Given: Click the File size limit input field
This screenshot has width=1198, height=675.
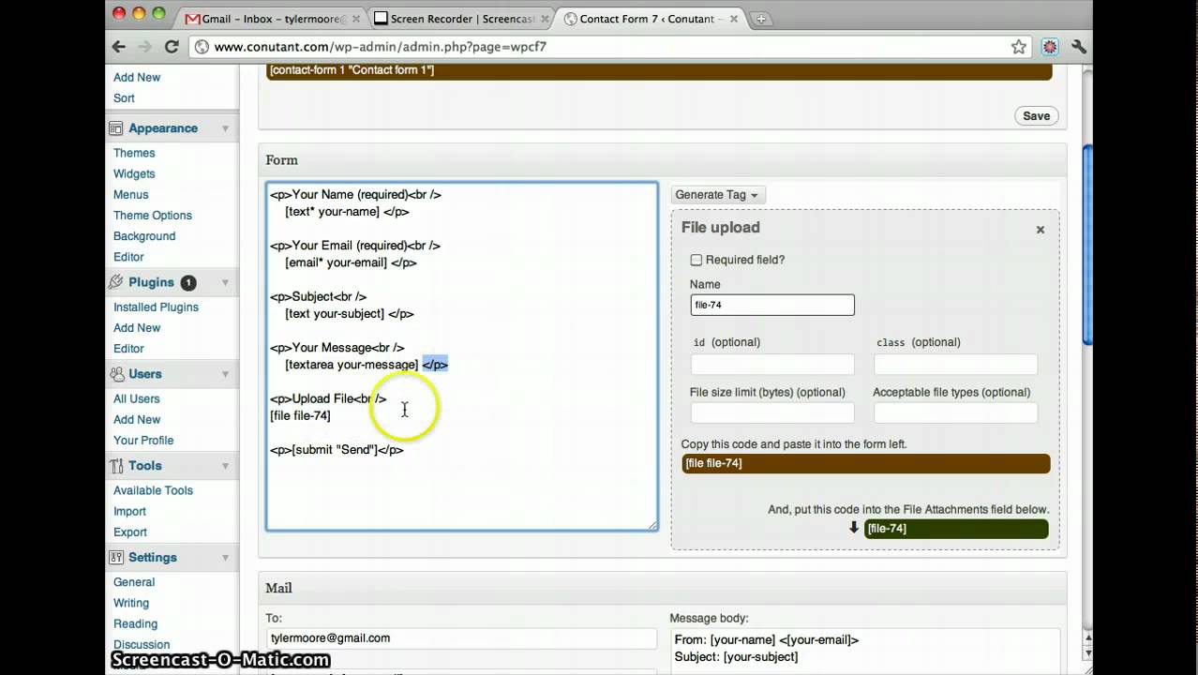Looking at the screenshot, I should point(772,412).
